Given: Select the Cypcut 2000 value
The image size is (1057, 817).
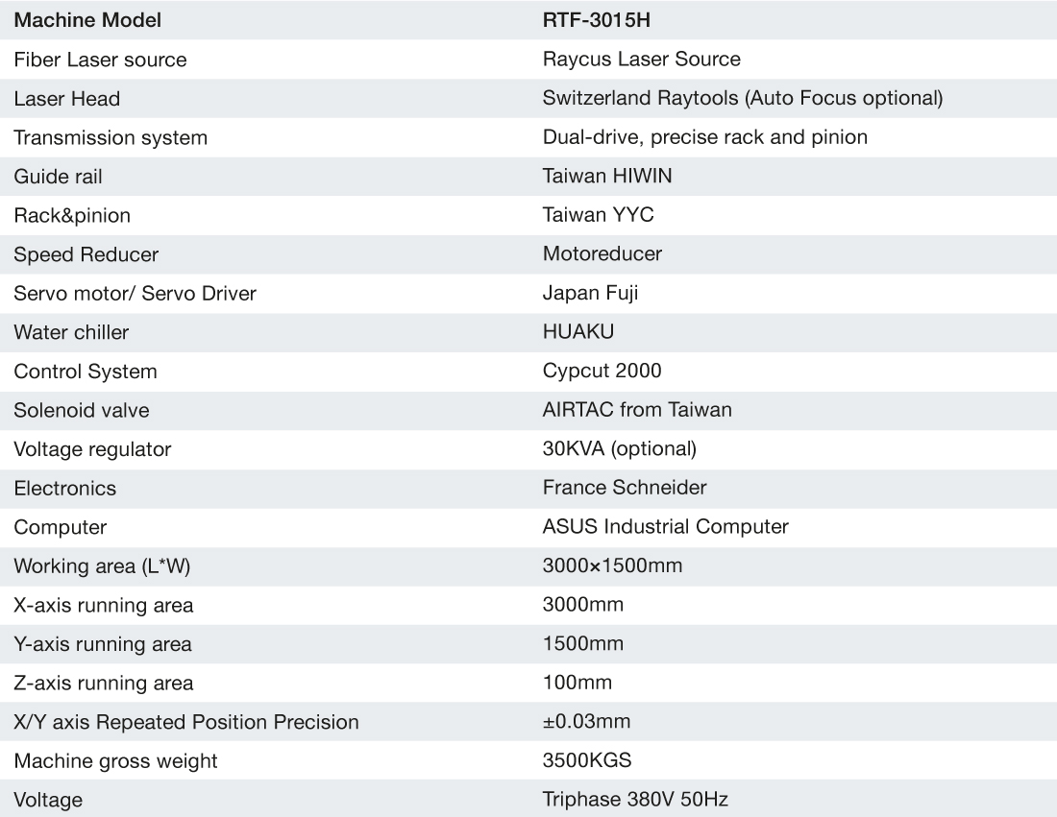Looking at the screenshot, I should pyautogui.click(x=602, y=371).
